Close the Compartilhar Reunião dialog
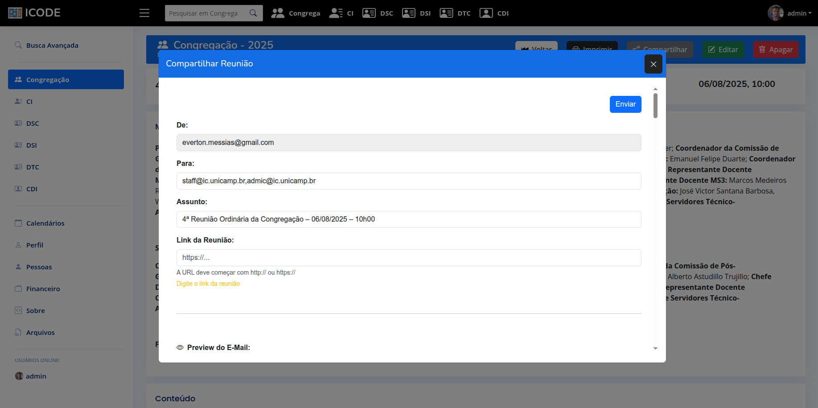The height and width of the screenshot is (408, 818). click(x=653, y=64)
